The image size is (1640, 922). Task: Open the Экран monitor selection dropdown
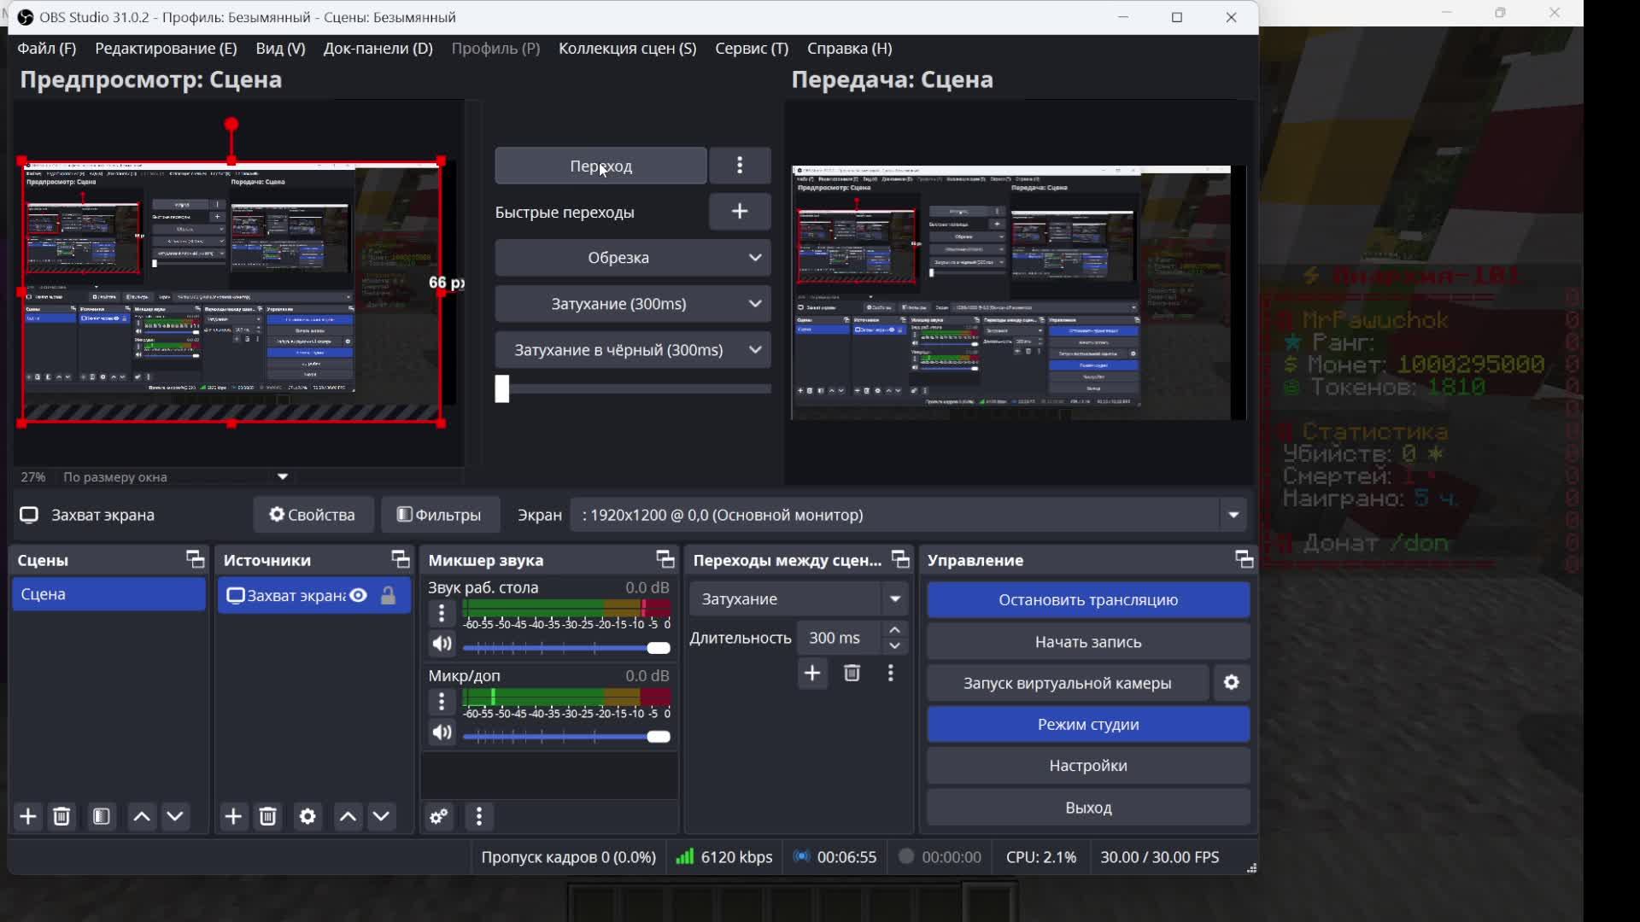1233,515
